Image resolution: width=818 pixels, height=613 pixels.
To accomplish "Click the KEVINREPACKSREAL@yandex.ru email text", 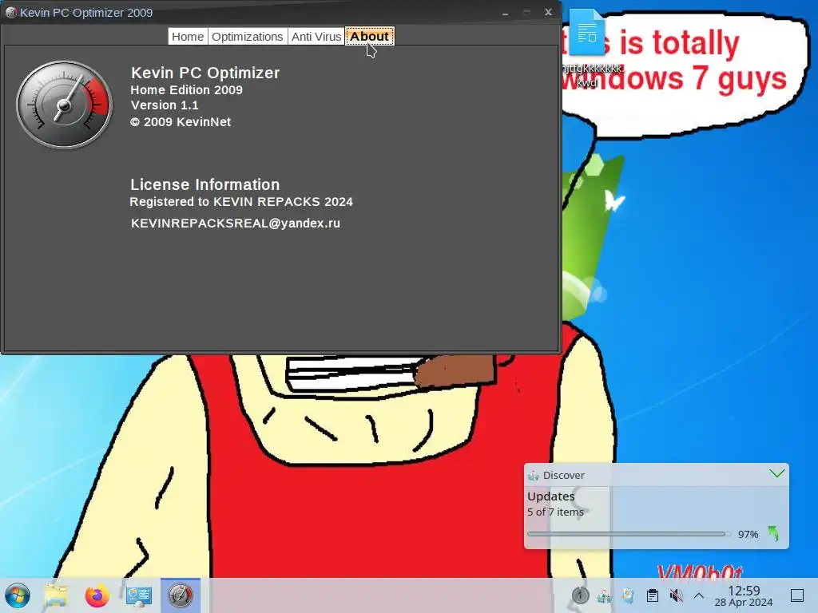I will (236, 223).
